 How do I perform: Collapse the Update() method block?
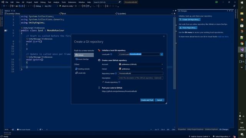[20, 60]
